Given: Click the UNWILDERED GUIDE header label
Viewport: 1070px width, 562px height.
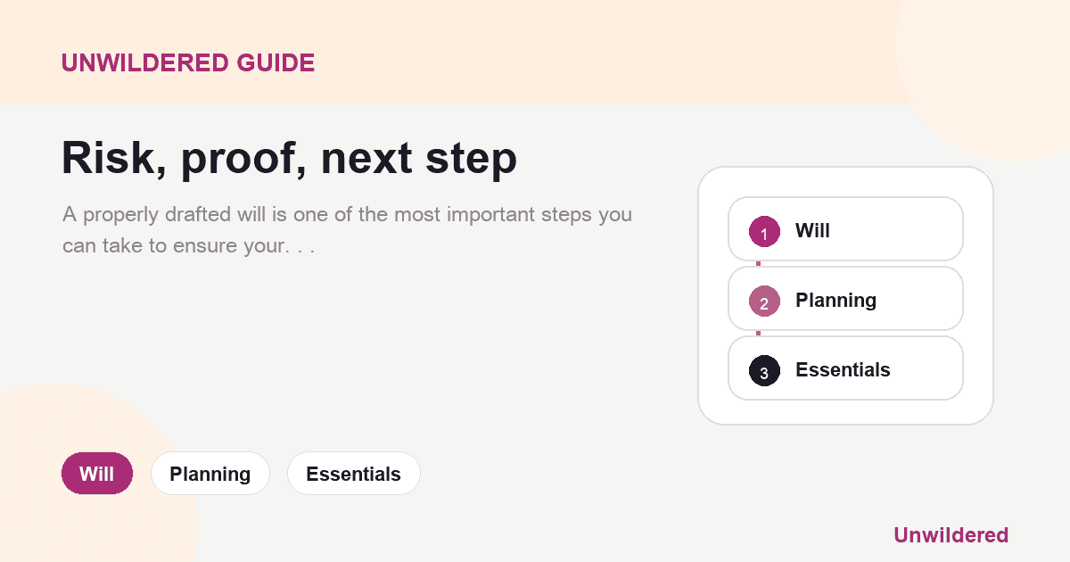Looking at the screenshot, I should coord(188,62).
